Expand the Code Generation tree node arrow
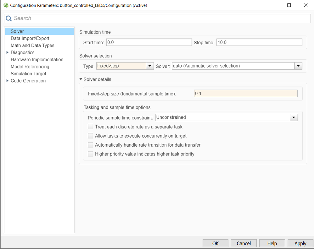314x249 pixels. pyautogui.click(x=8, y=81)
